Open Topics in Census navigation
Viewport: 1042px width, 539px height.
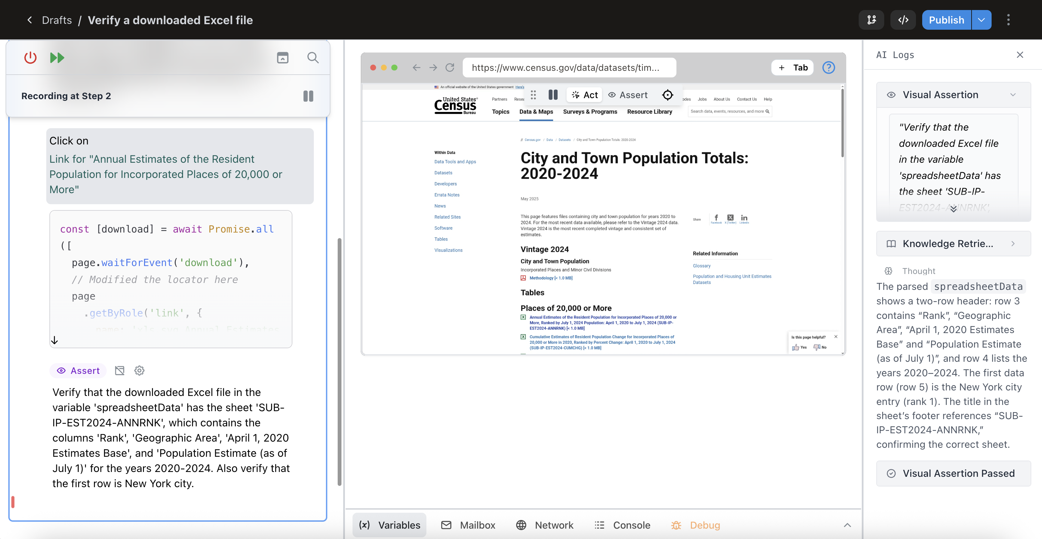point(500,112)
